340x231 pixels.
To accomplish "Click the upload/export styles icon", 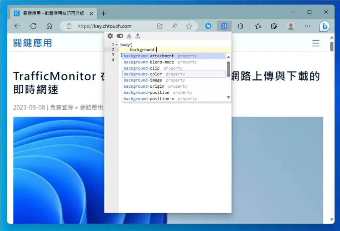I will pos(138,36).
